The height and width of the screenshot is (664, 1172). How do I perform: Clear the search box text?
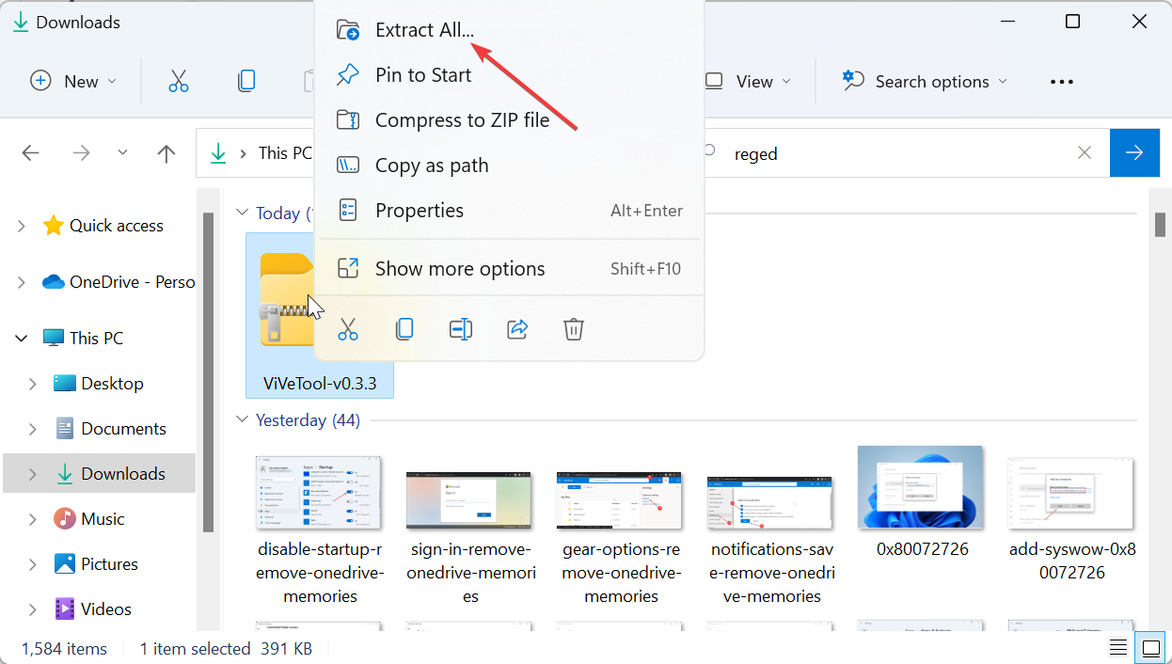point(1085,153)
